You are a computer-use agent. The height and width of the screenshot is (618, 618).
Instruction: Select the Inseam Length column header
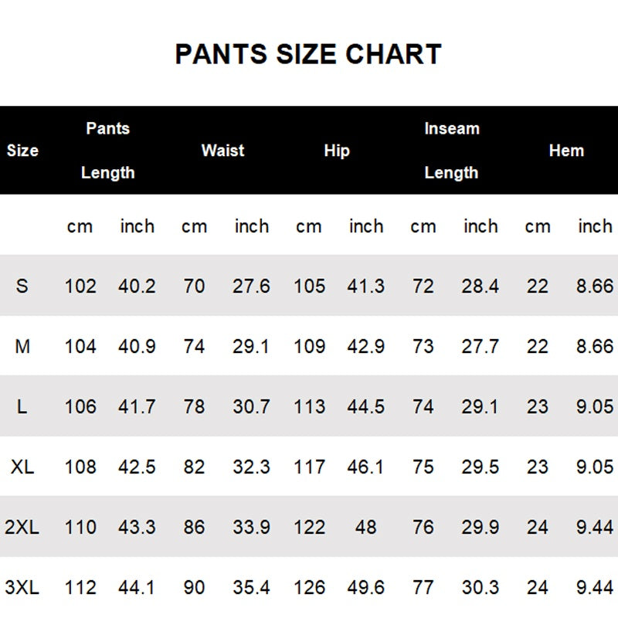[x=451, y=151]
